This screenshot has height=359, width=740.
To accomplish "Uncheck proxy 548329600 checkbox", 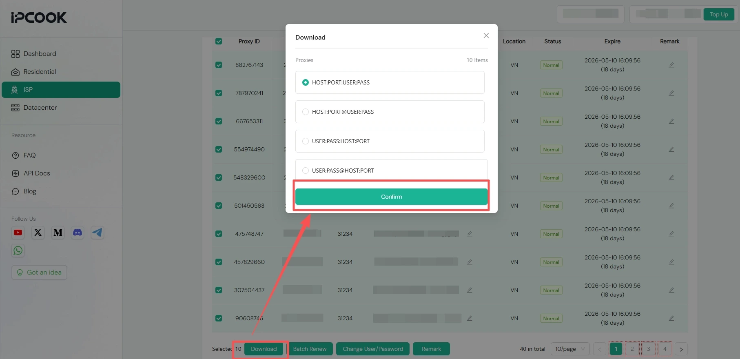I will click(219, 177).
